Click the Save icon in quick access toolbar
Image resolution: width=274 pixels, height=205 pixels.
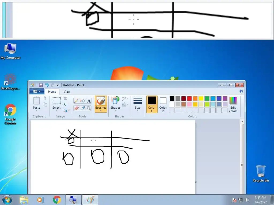click(x=41, y=85)
